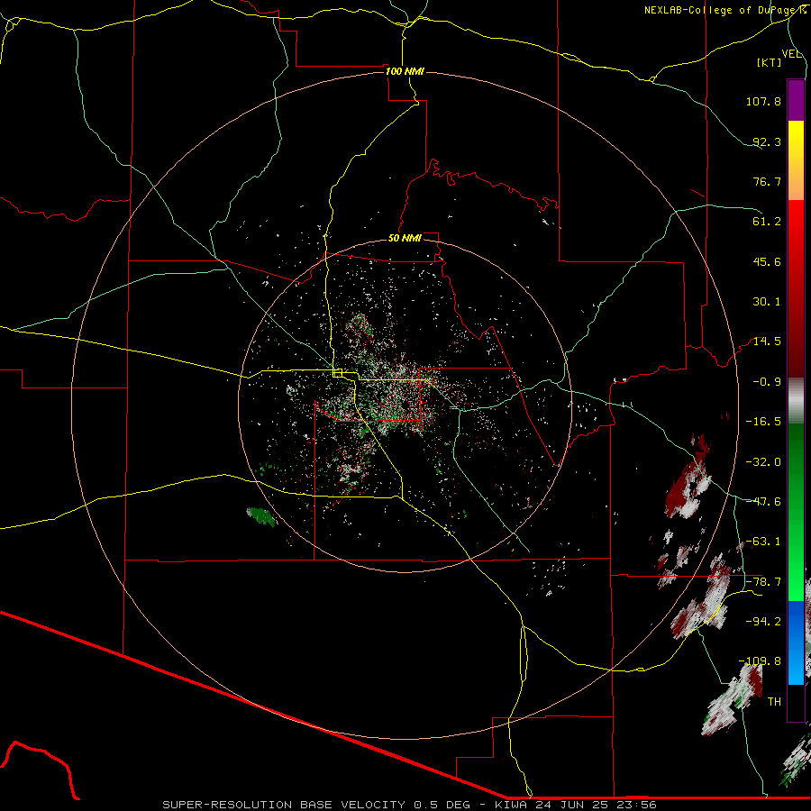Select the 107.8 value on velocity scale
This screenshot has width=811, height=811.
point(763,101)
